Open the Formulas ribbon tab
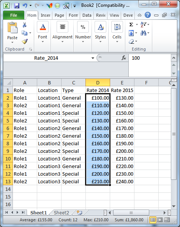Screen dimensions: 180x227 (x=73, y=15)
